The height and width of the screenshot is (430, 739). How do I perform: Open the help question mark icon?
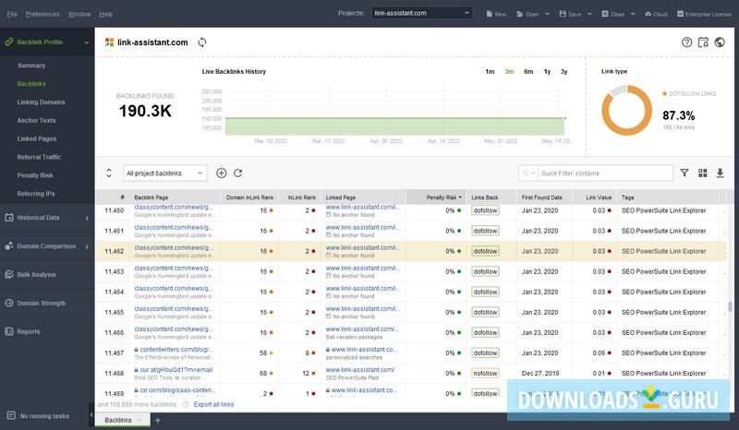[686, 42]
